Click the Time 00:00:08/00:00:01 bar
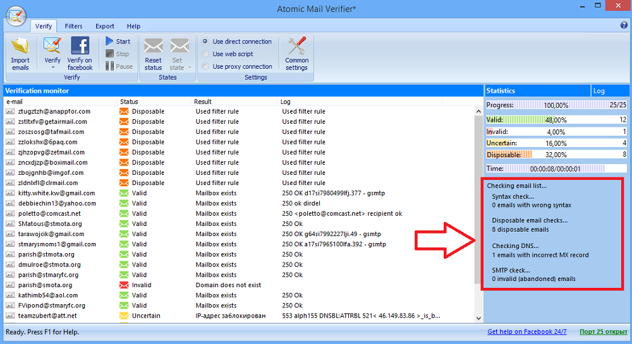This screenshot has width=632, height=344. click(x=556, y=169)
